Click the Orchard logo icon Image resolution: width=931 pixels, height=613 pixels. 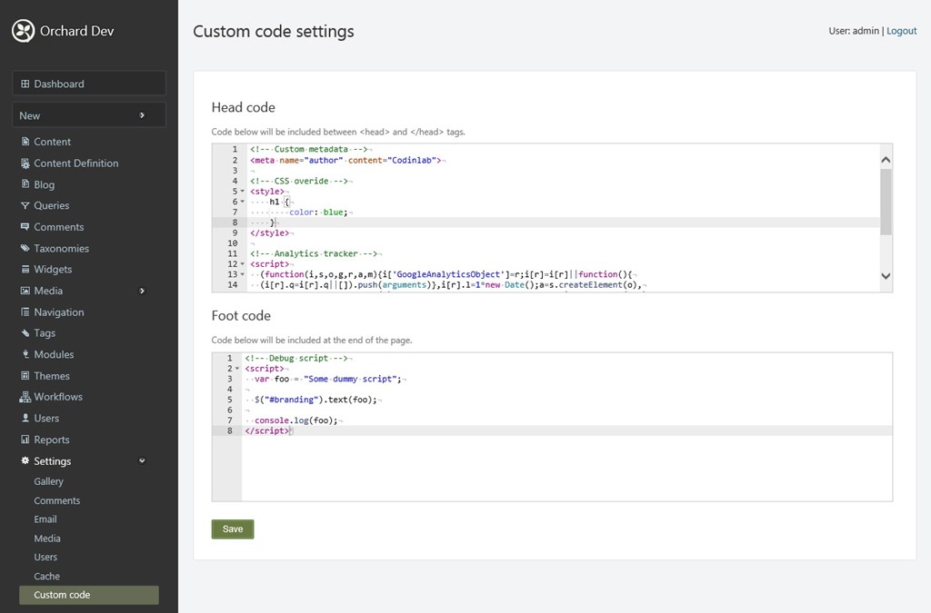pyautogui.click(x=23, y=31)
